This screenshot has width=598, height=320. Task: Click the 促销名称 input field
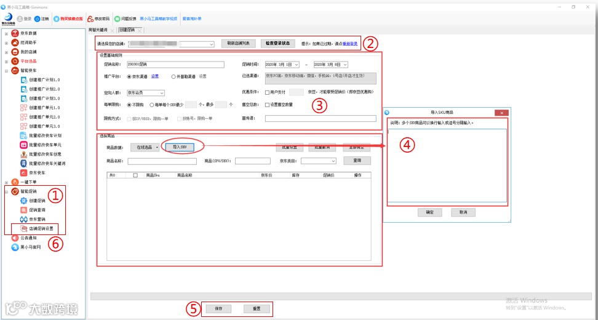pos(176,65)
